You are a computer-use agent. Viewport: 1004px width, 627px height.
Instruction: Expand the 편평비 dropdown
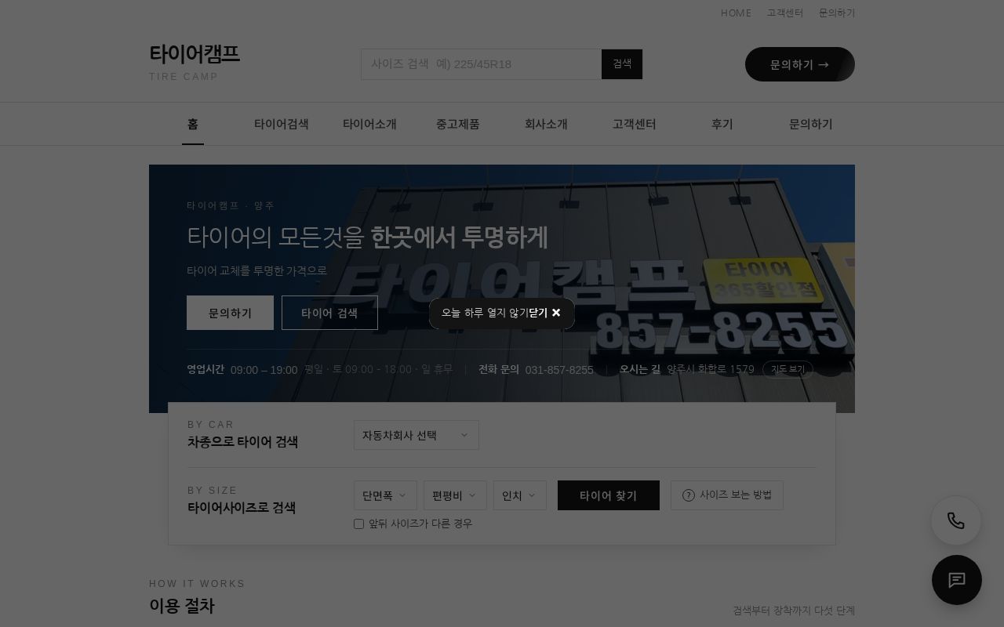455,495
